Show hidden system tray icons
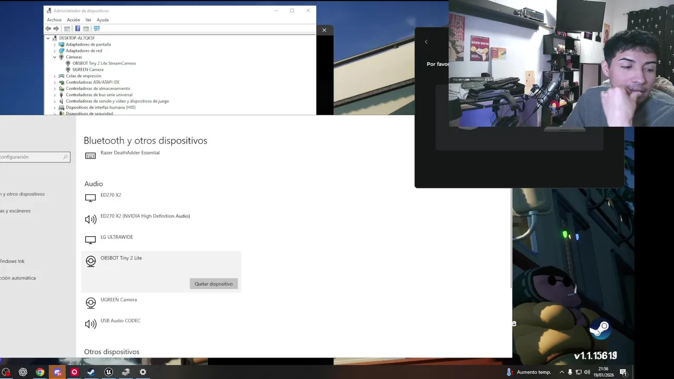674x379 pixels. coord(562,372)
